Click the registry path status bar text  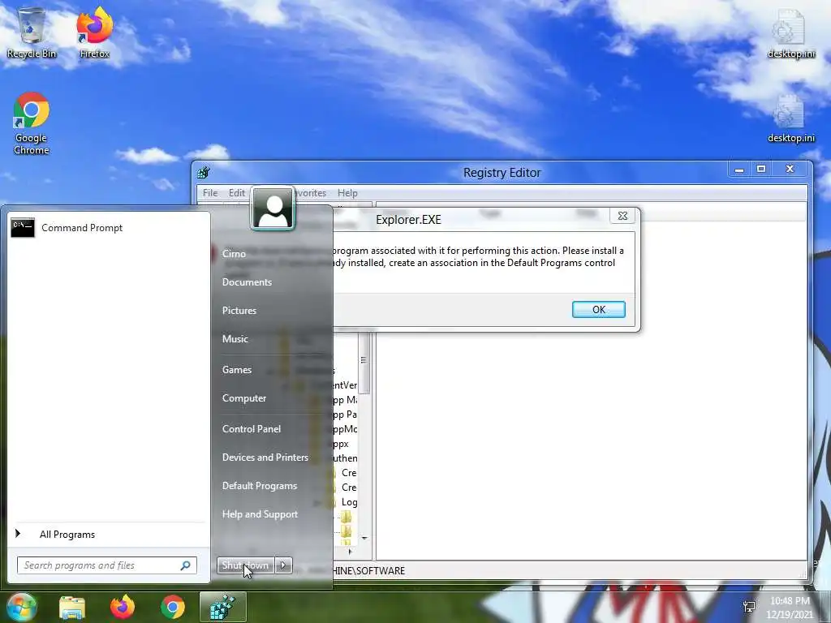(x=369, y=570)
